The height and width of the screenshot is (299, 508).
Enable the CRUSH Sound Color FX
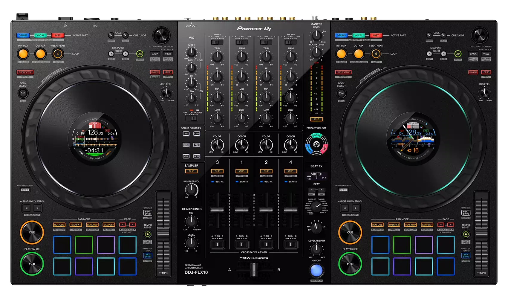[186, 145]
